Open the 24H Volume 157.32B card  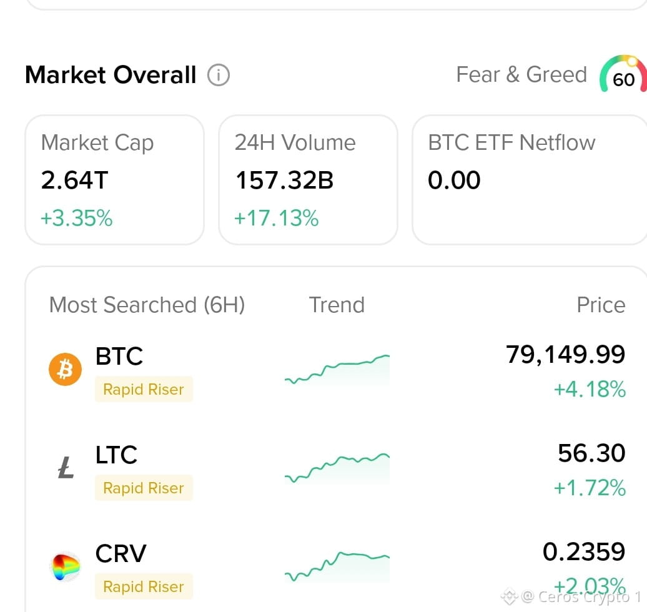click(309, 180)
